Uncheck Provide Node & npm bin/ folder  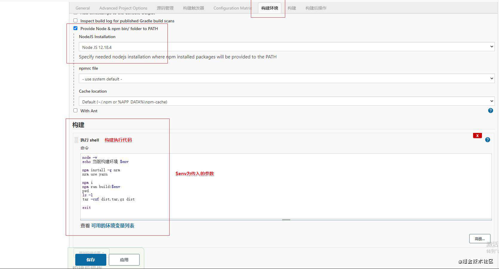pos(75,28)
